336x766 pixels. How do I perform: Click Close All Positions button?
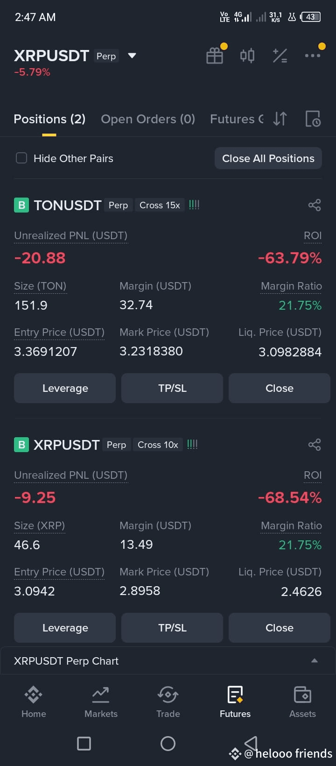[268, 158]
